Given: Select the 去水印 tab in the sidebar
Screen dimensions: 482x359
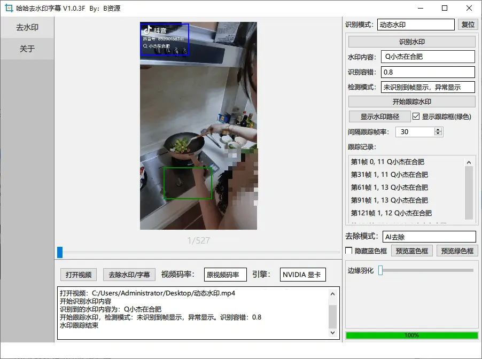Looking at the screenshot, I should [26, 27].
